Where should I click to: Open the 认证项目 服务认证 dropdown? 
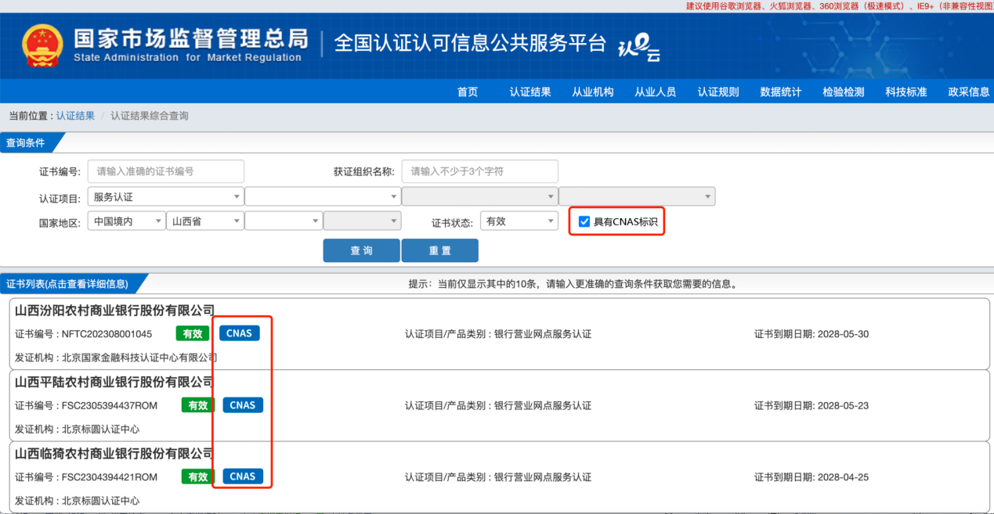(x=165, y=197)
